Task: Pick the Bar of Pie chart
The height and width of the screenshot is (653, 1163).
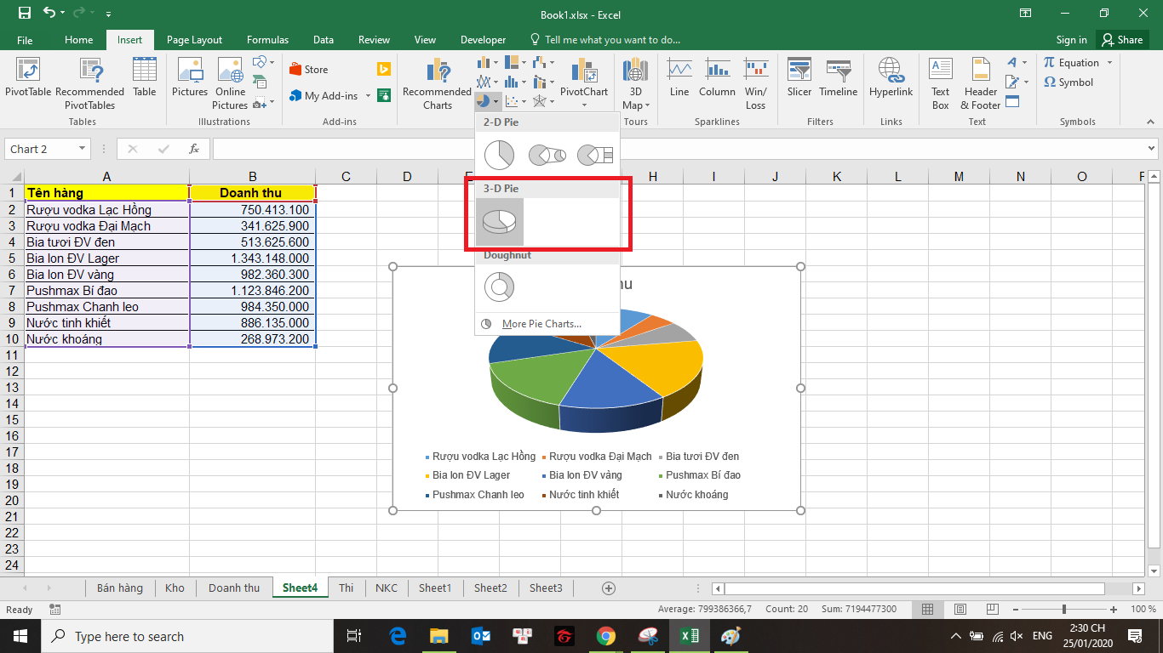Action: tap(594, 155)
